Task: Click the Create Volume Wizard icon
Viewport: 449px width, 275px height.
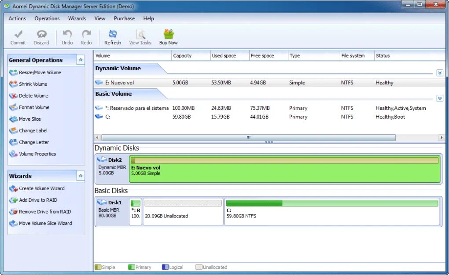Action: click(13, 188)
